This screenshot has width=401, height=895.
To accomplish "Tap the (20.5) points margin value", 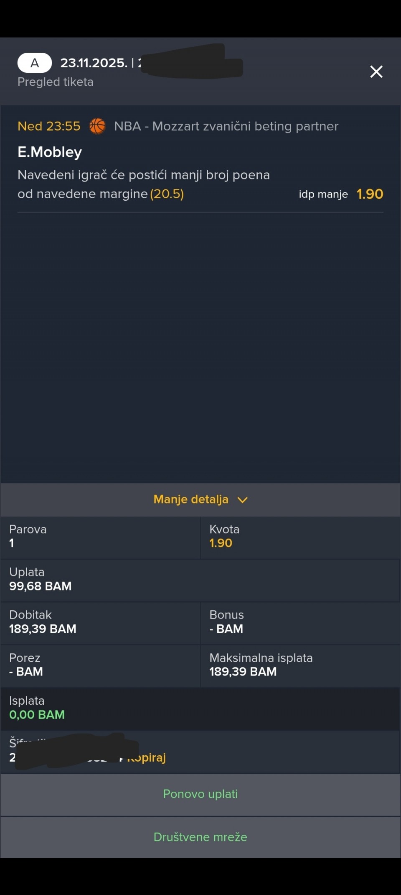I will [x=167, y=194].
